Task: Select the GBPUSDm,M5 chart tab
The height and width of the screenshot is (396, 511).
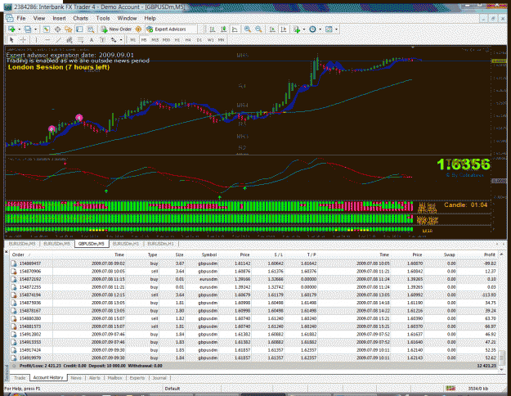Action: point(92,244)
